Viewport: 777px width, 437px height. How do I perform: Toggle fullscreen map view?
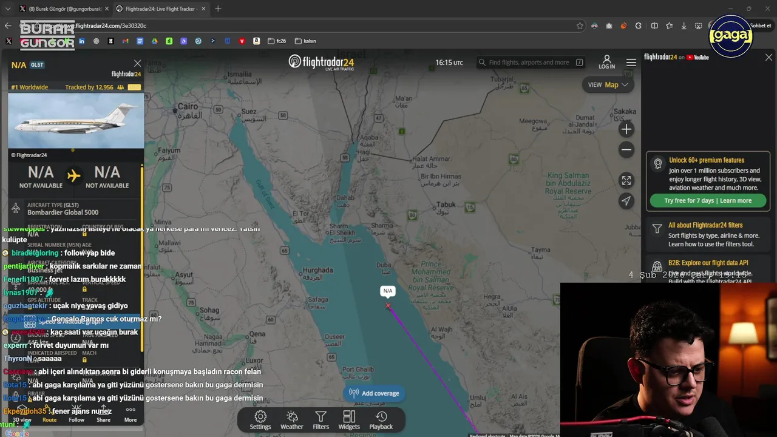[626, 180]
